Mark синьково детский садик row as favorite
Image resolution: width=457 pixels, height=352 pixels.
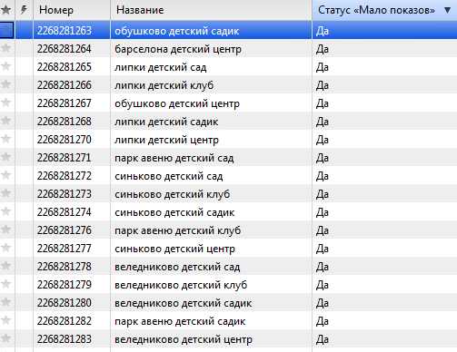pos(6,211)
